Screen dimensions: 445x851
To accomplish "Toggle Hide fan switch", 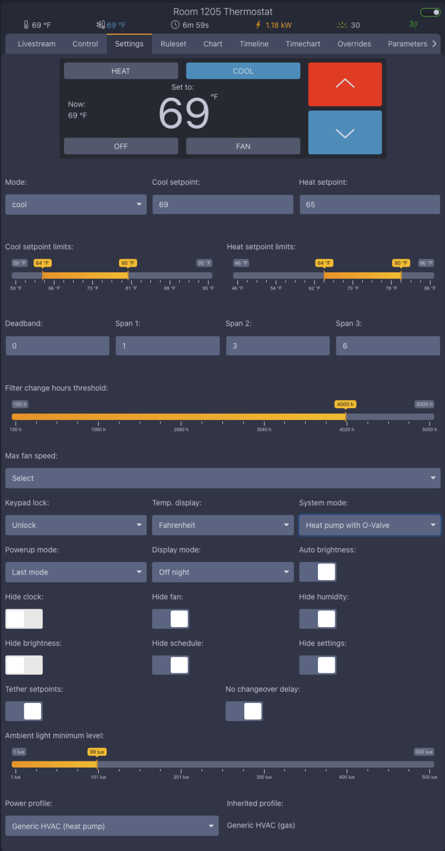I will point(171,618).
